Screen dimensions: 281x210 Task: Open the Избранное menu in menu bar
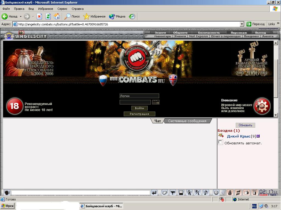[x=46, y=9]
